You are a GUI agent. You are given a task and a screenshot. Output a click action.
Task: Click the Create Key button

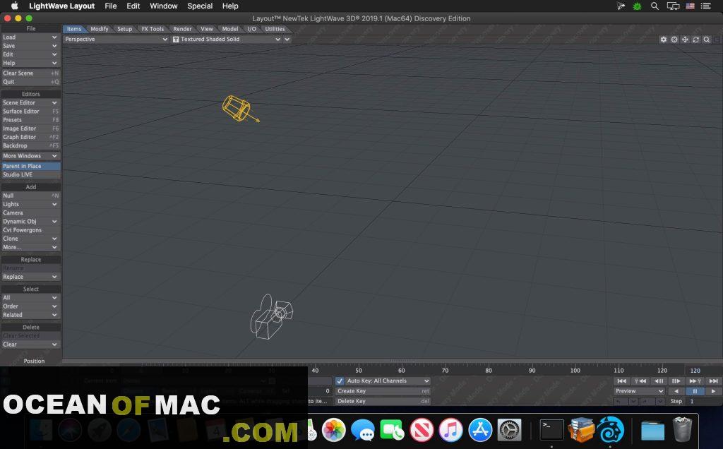(383, 391)
